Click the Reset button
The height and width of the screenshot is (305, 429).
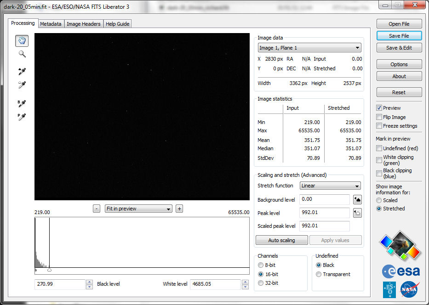click(x=399, y=92)
